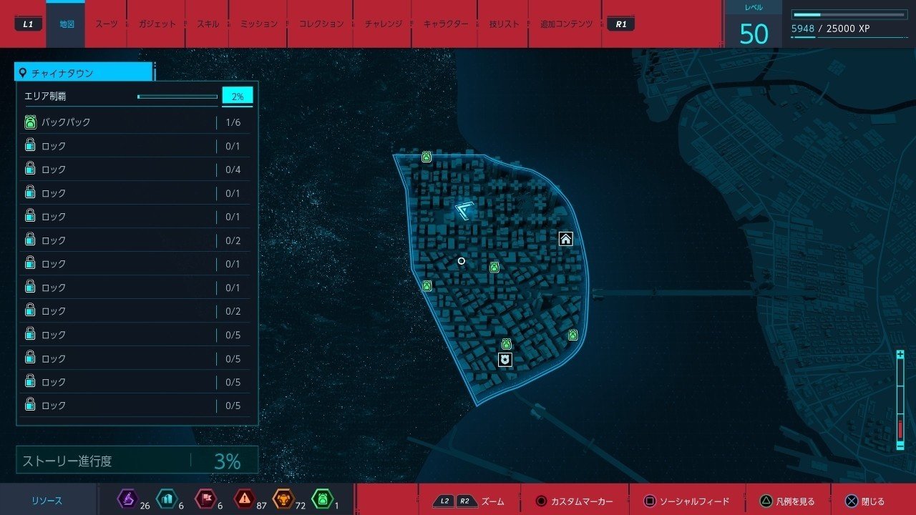Viewport: 916px width, 515px height.
Task: Click the white circle custom marker on map
Action: [x=462, y=261]
